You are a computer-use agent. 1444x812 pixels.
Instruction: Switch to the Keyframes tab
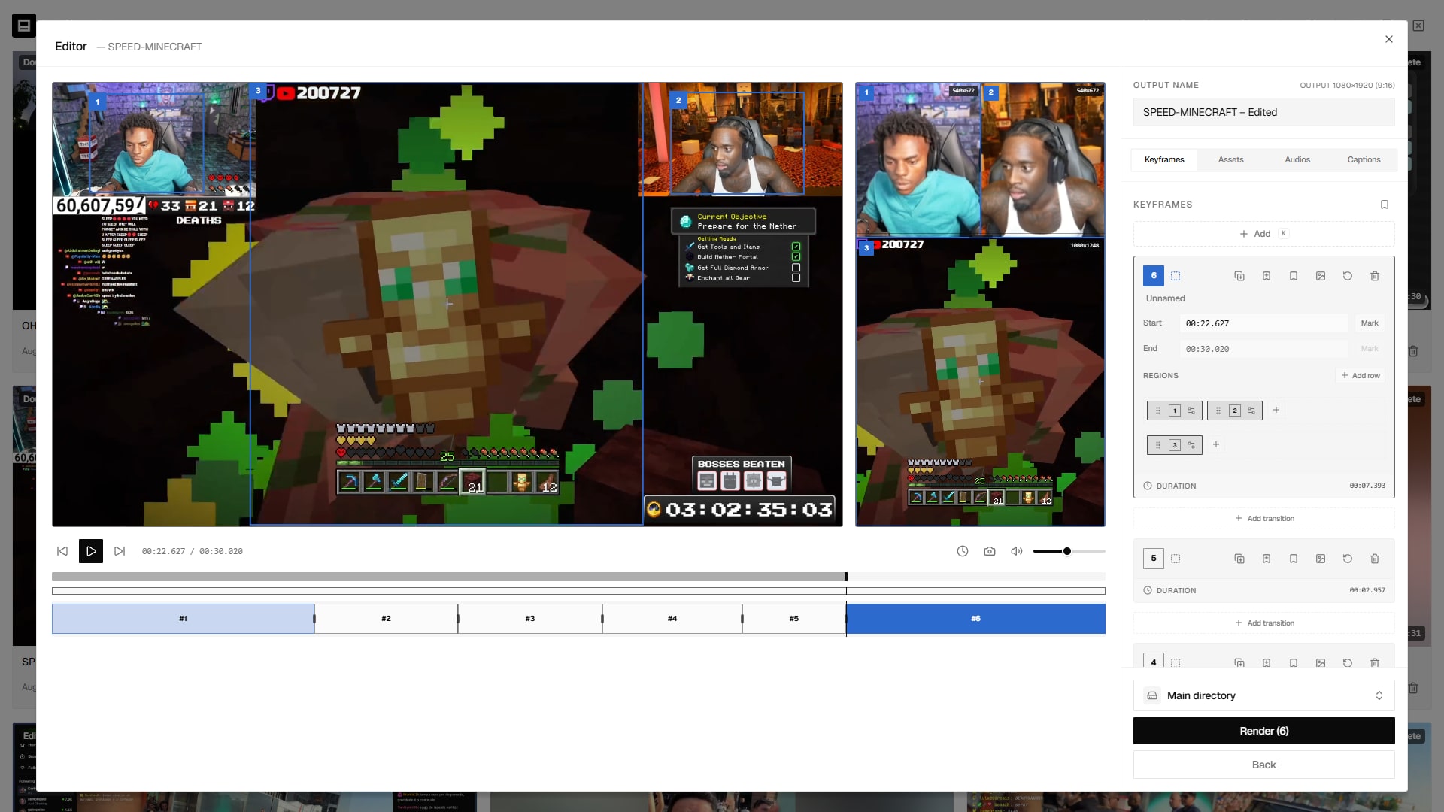point(1164,159)
